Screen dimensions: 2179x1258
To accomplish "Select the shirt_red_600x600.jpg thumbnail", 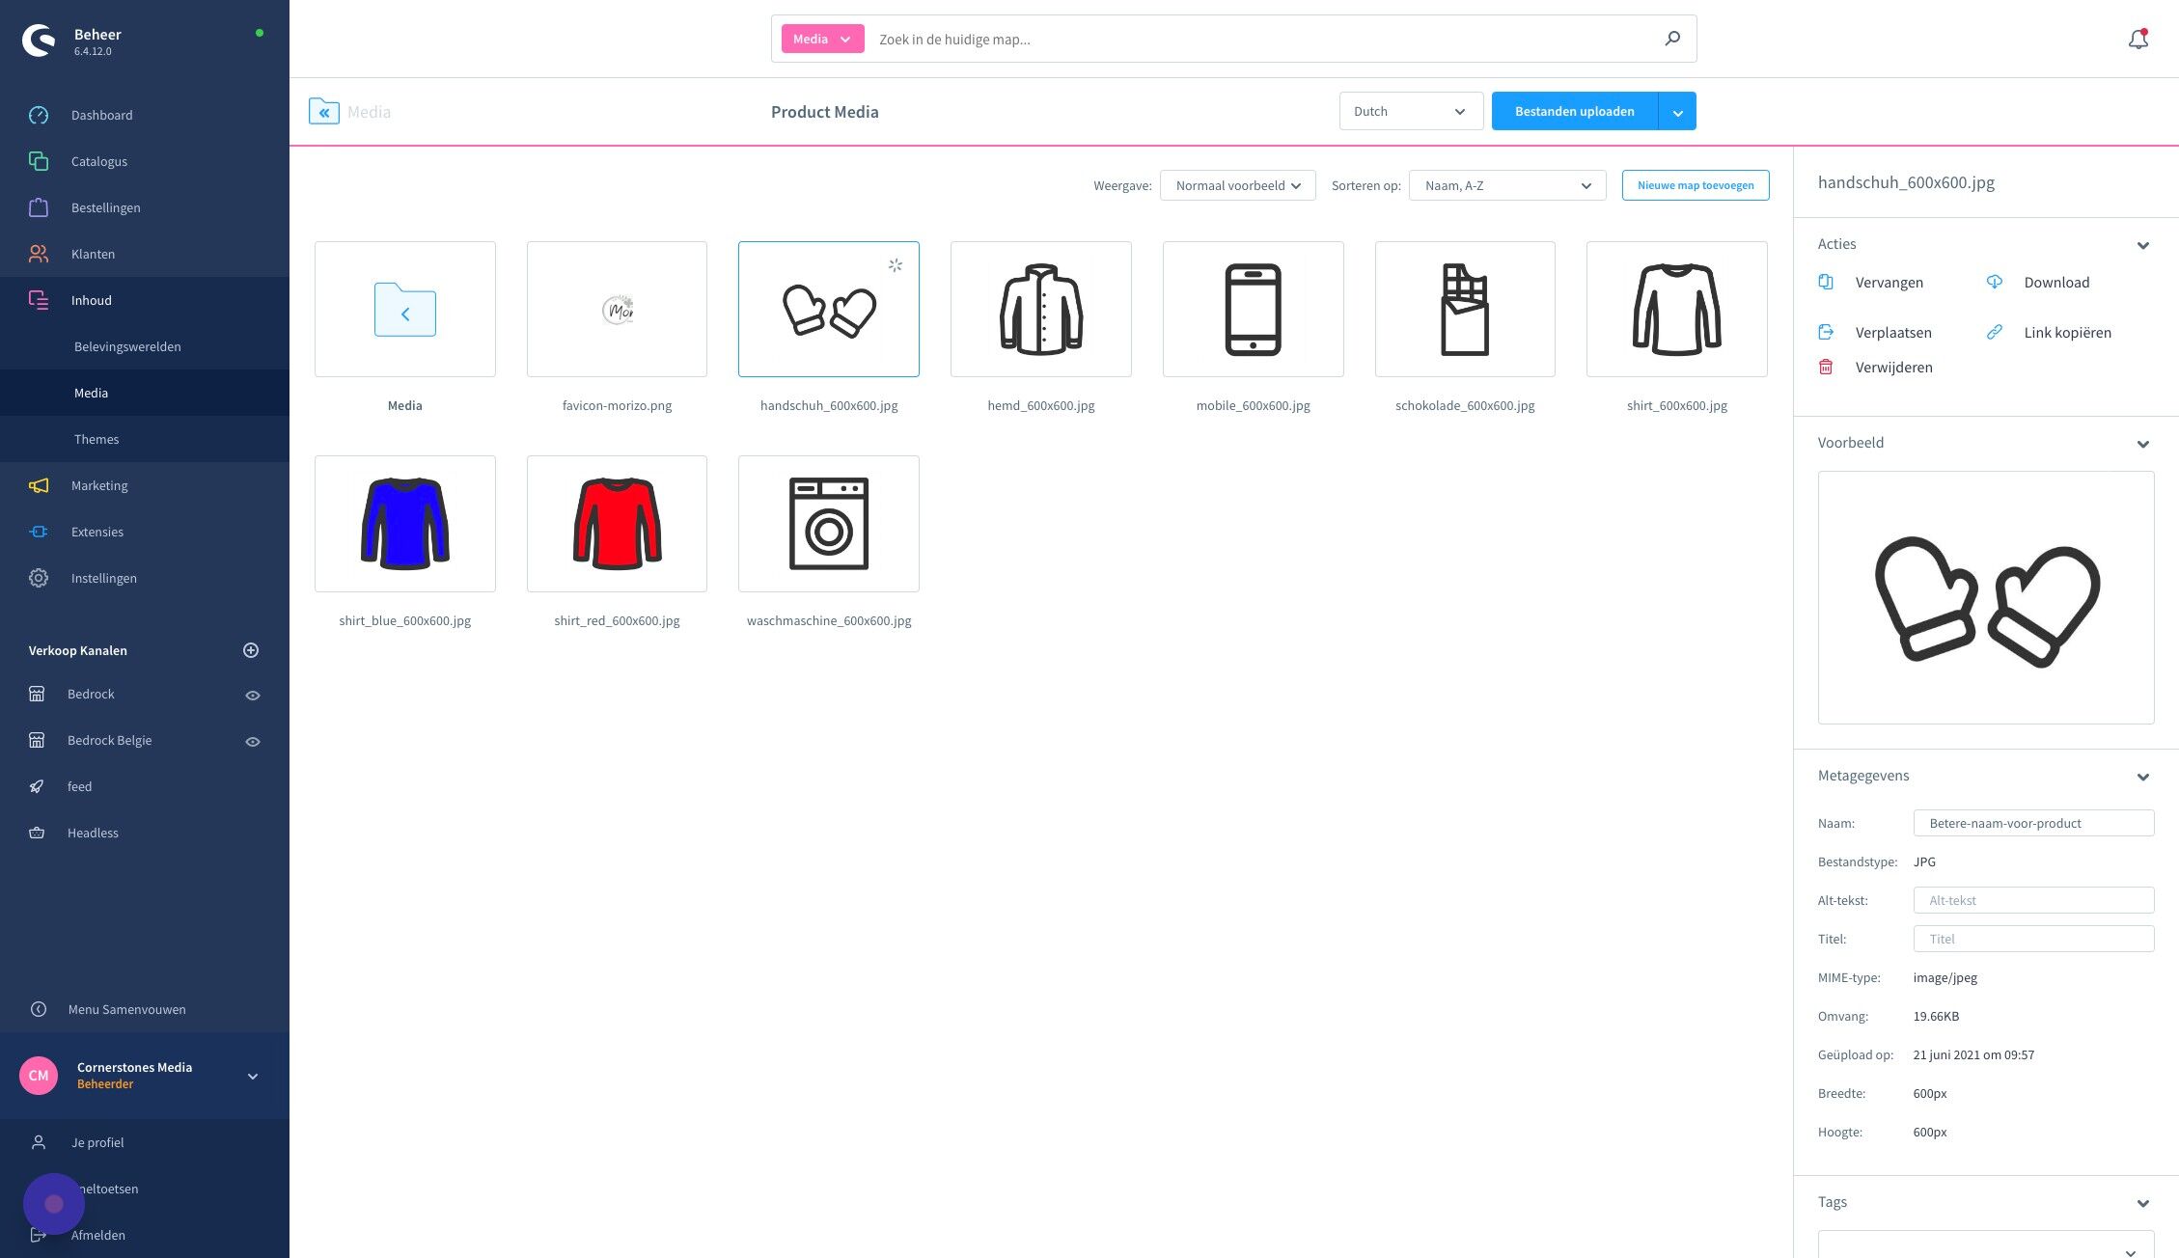I will (617, 524).
